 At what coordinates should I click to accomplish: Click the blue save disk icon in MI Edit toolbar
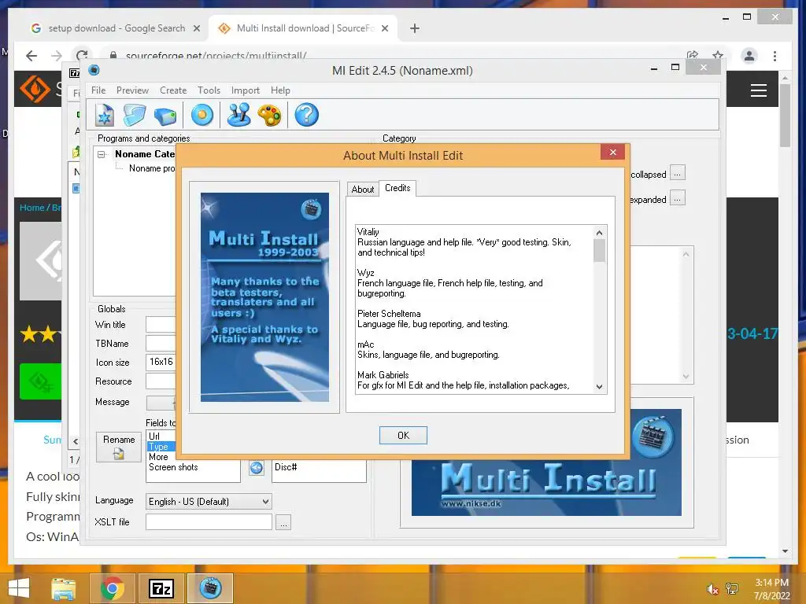(165, 116)
